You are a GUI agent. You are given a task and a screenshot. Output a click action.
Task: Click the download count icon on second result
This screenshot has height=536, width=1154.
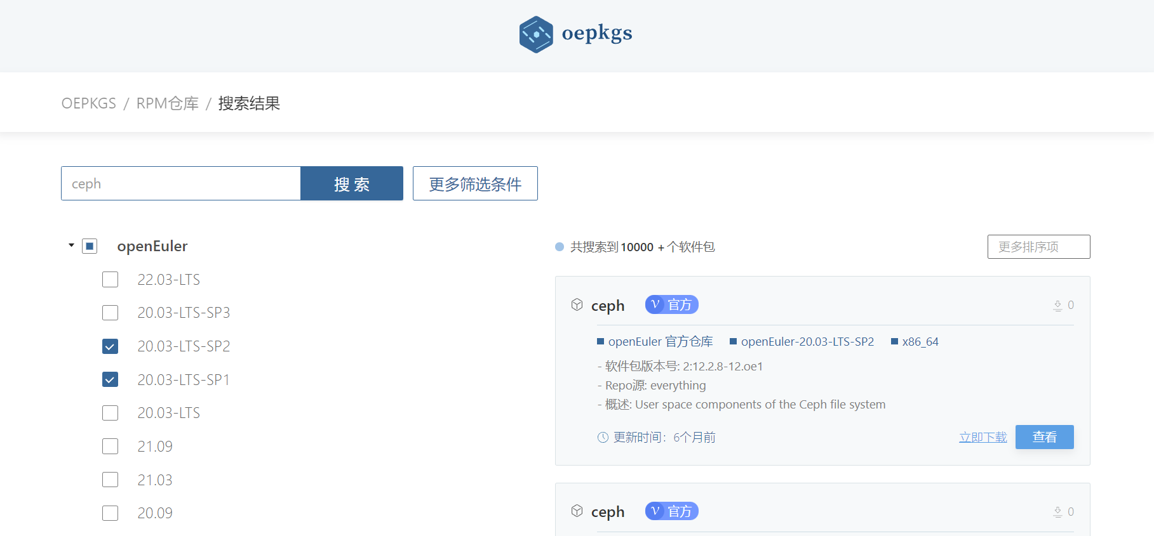[1057, 512]
